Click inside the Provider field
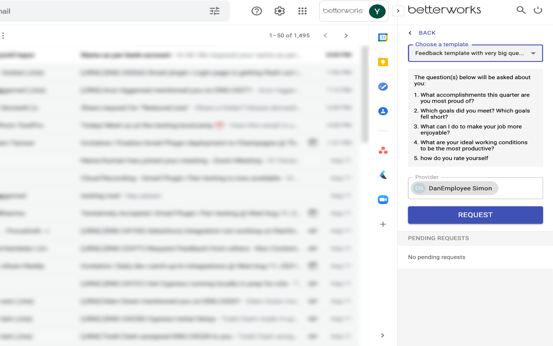Viewport: 553px width, 346px height. [x=475, y=188]
